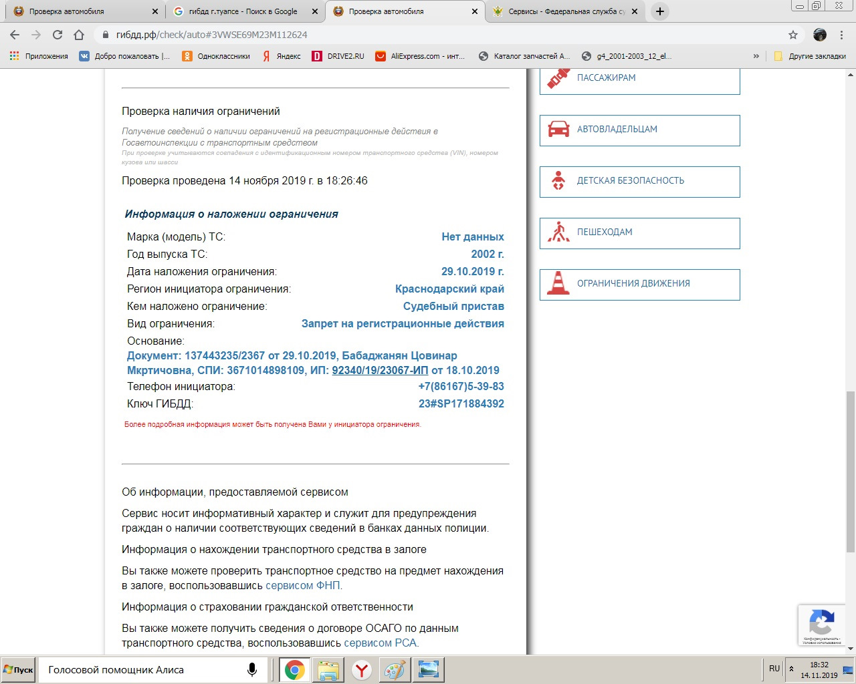Open the ПЕШЕХОДАМ section button

click(x=639, y=233)
